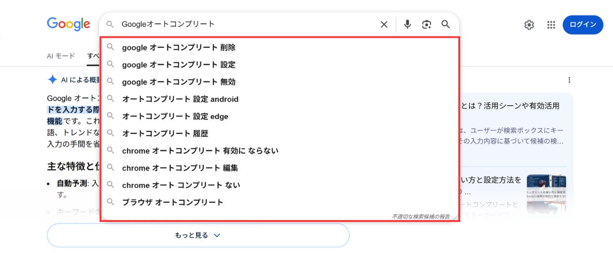This screenshot has height=253, width=613.
Task: Select suggestion chrome オートコンプリート 有効に ならない
Action: point(280,151)
